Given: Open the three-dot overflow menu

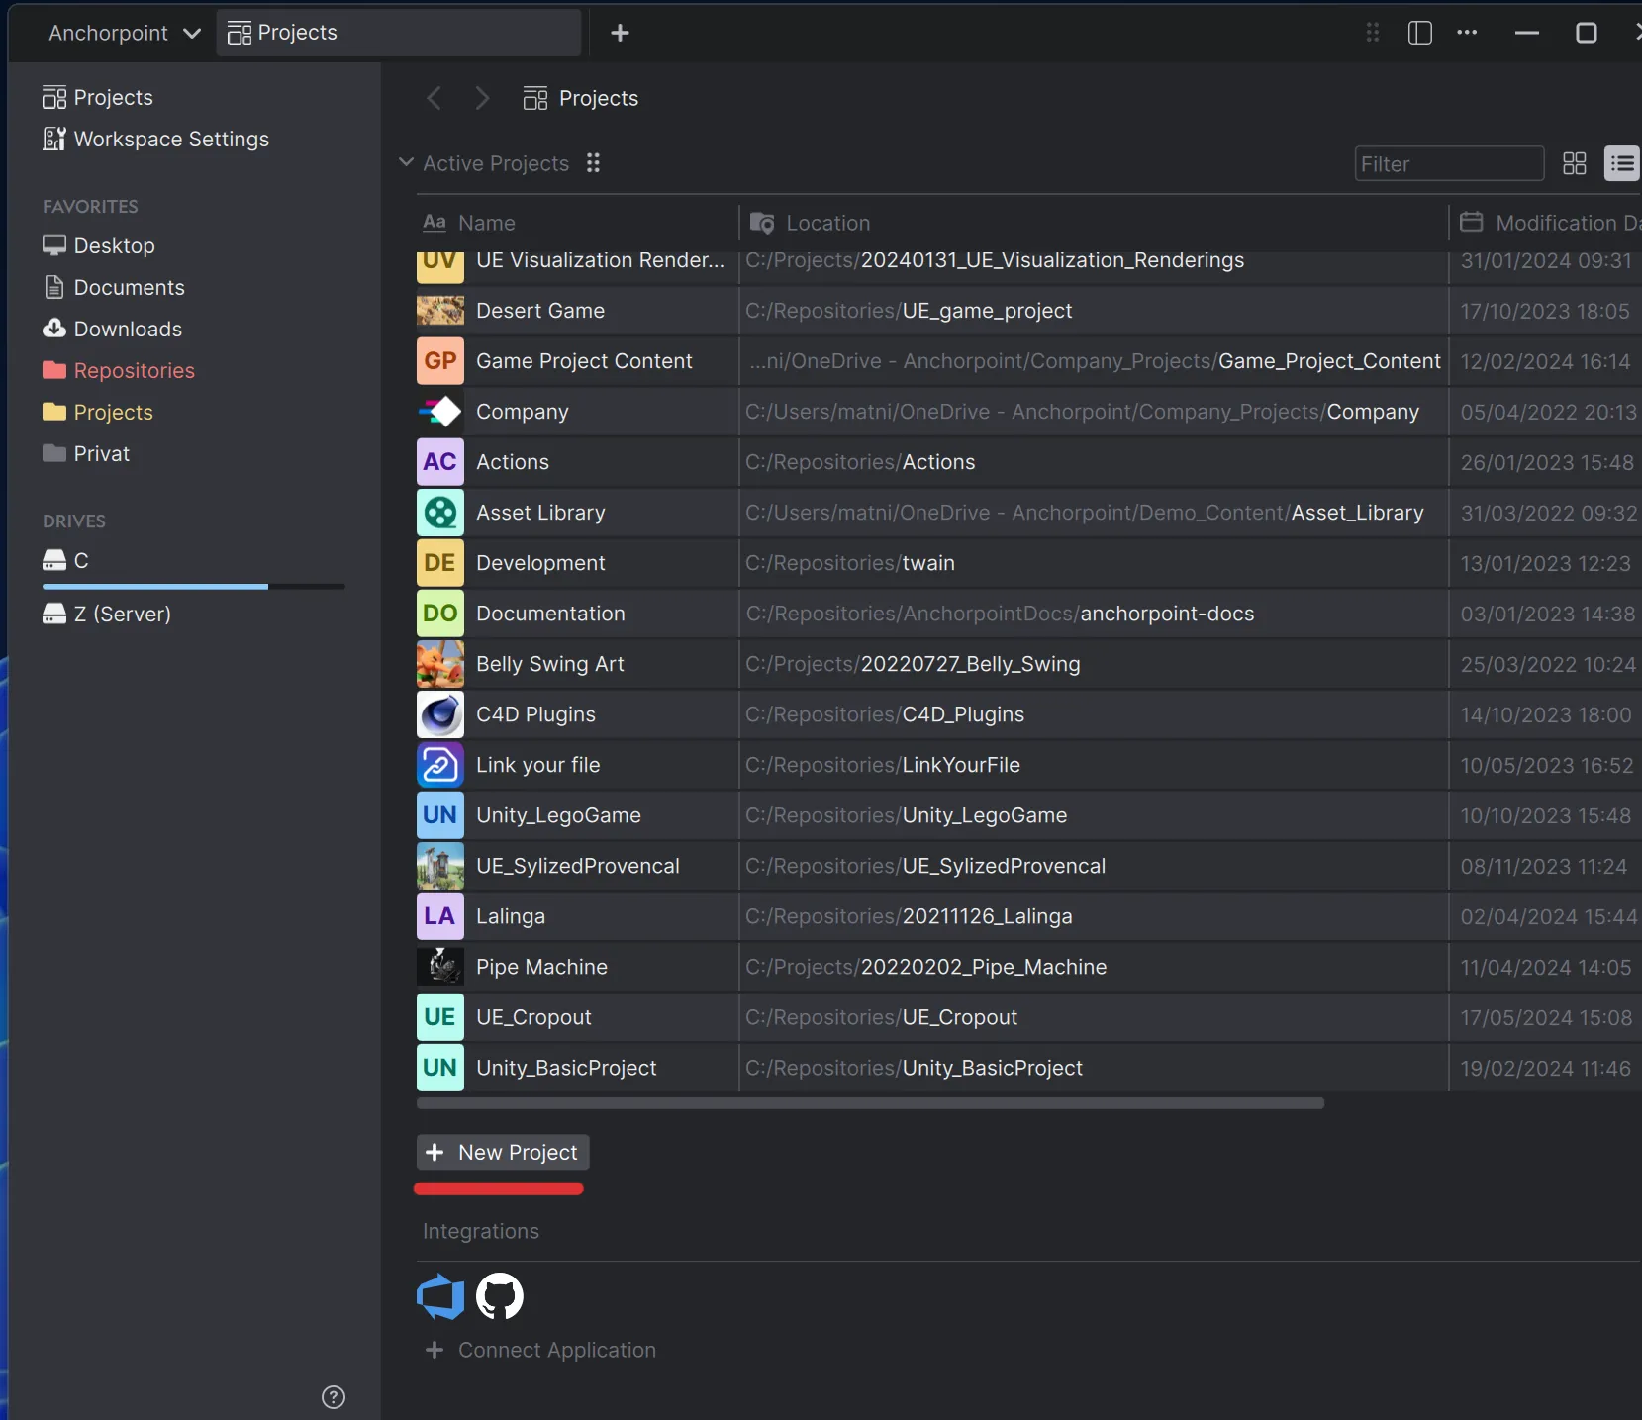Looking at the screenshot, I should coord(1468,32).
